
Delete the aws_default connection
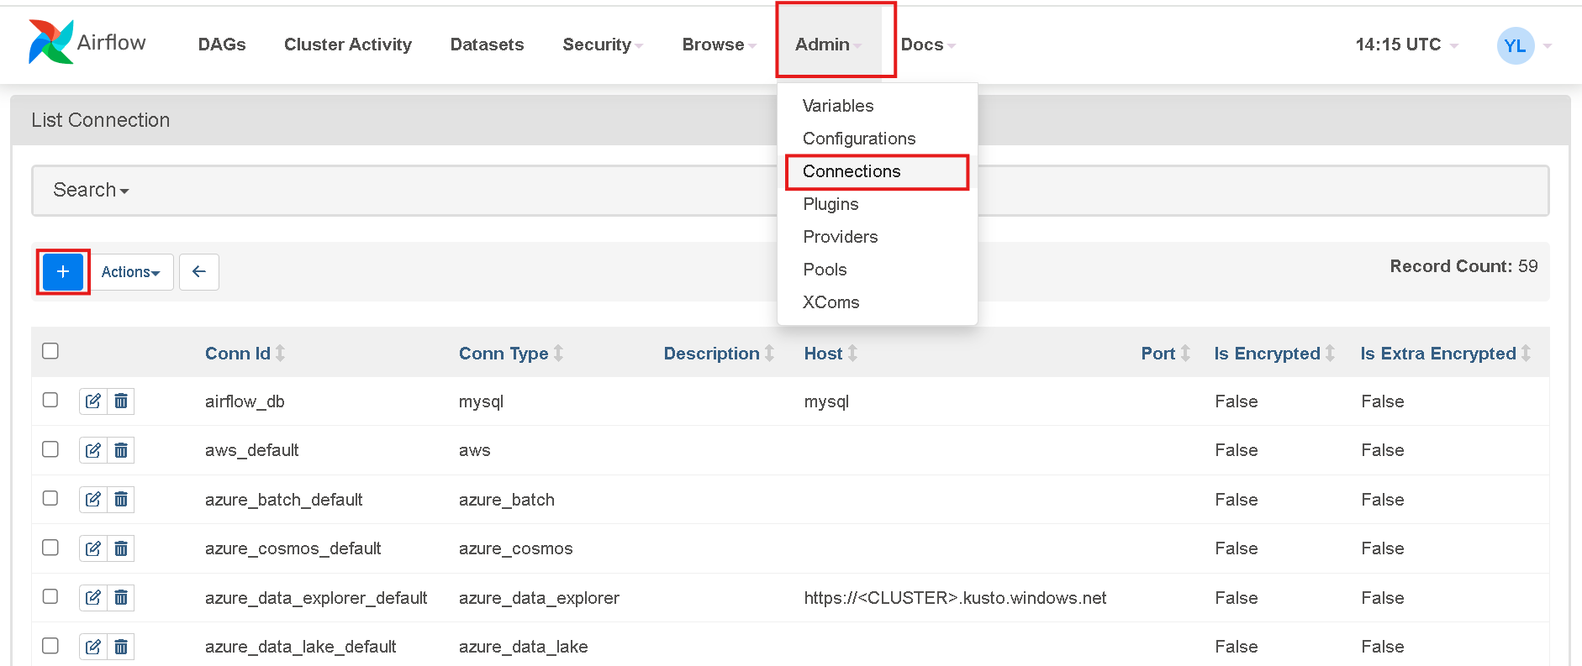pos(121,450)
